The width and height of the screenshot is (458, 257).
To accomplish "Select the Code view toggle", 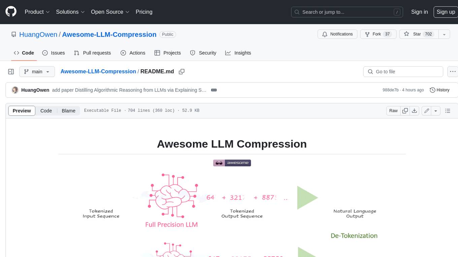I will (x=46, y=111).
